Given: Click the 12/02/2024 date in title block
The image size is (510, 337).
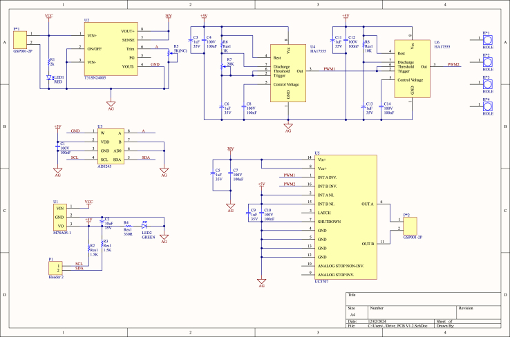Looking at the screenshot, I should pyautogui.click(x=377, y=321).
